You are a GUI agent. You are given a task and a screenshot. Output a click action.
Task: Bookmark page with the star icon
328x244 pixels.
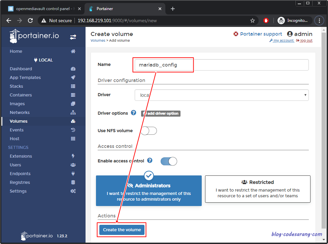(253, 21)
